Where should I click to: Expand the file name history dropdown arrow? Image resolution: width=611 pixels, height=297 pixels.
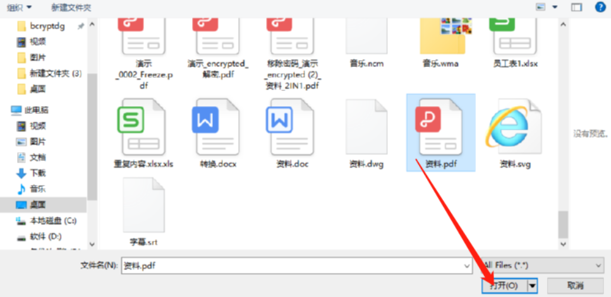467,266
